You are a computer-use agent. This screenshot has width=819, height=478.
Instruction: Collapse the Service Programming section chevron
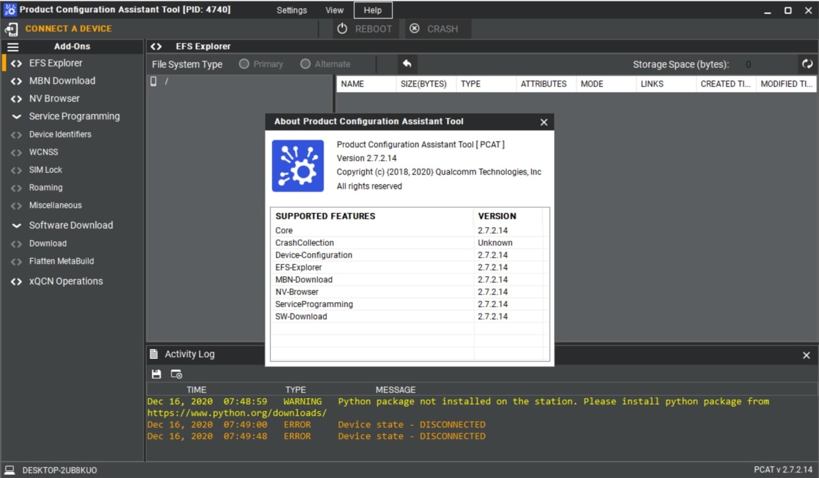(16, 116)
